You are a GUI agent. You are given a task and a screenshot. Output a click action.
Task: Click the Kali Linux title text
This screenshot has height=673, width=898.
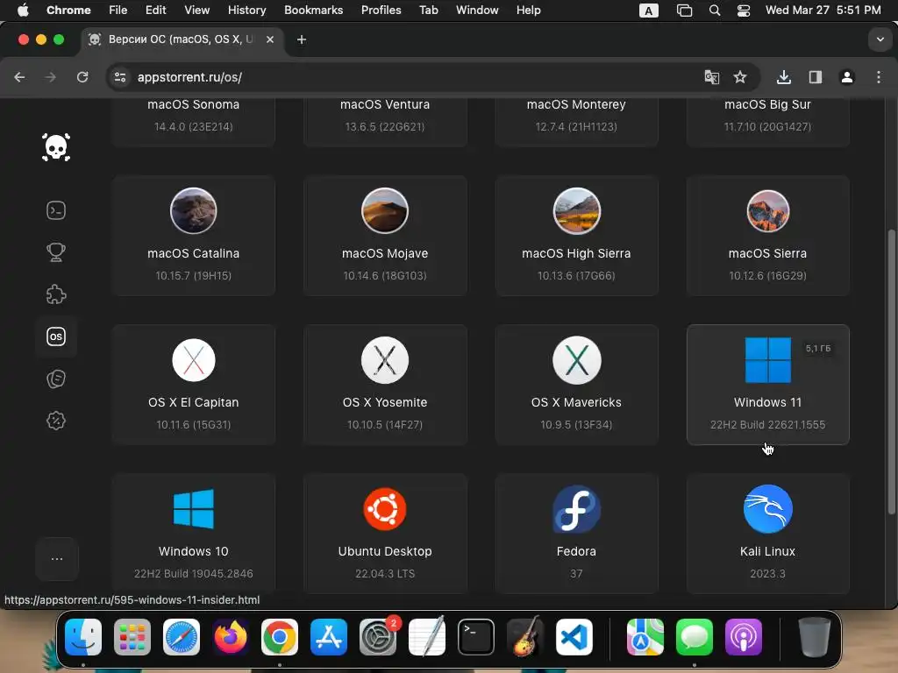[767, 551]
